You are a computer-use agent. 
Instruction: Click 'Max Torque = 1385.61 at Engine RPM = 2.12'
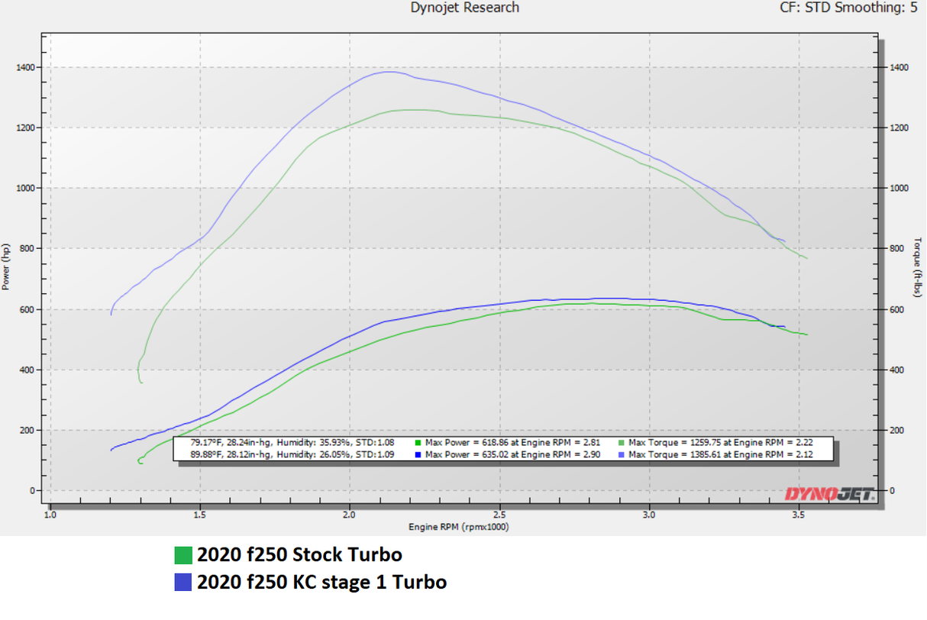pyautogui.click(x=719, y=454)
